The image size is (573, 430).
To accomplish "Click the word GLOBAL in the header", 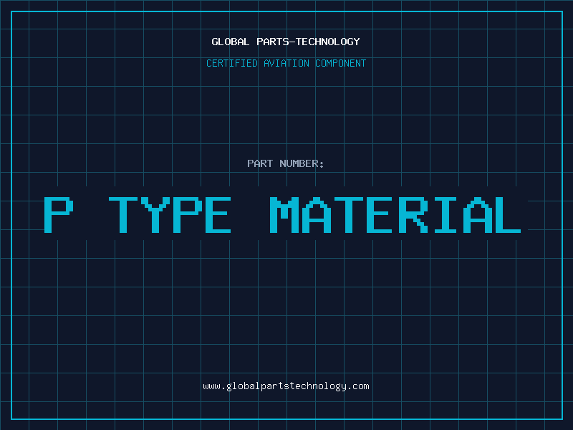I will (230, 42).
